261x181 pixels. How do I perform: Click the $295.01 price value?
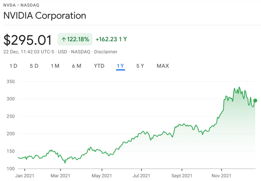point(28,40)
